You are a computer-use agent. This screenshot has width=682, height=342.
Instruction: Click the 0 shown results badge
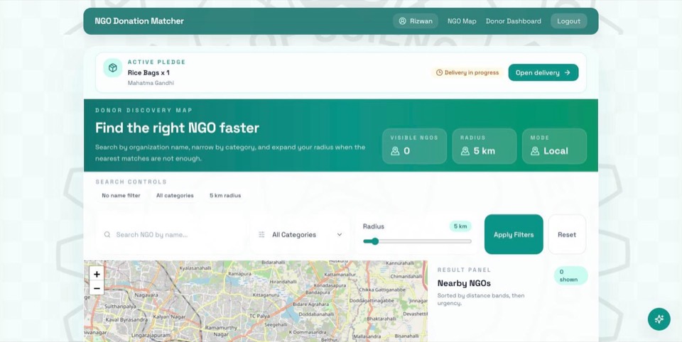(x=570, y=275)
